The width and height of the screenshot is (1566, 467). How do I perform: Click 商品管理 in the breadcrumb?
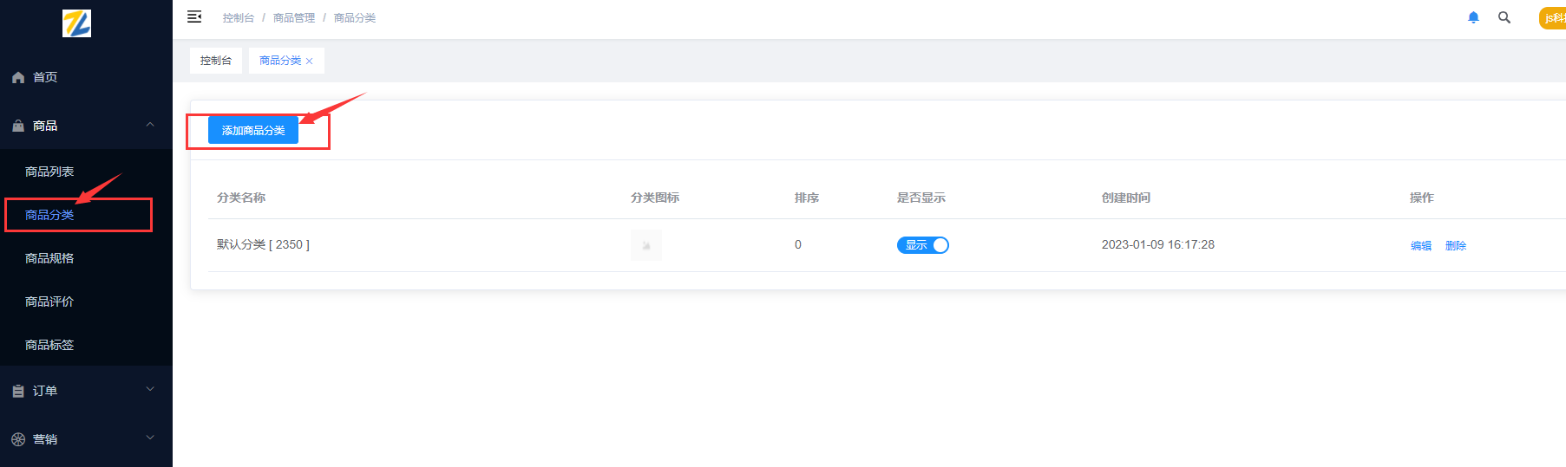point(294,18)
